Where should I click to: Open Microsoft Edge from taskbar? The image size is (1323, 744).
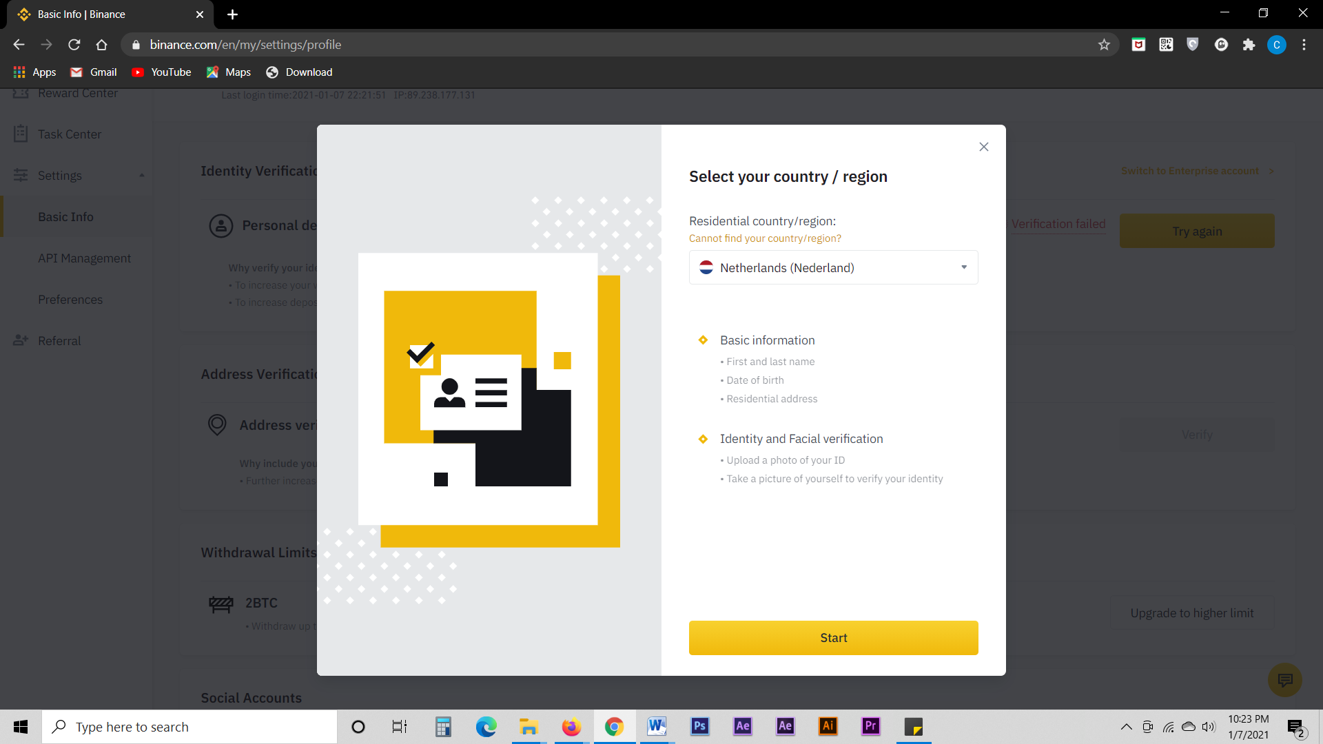(x=486, y=727)
